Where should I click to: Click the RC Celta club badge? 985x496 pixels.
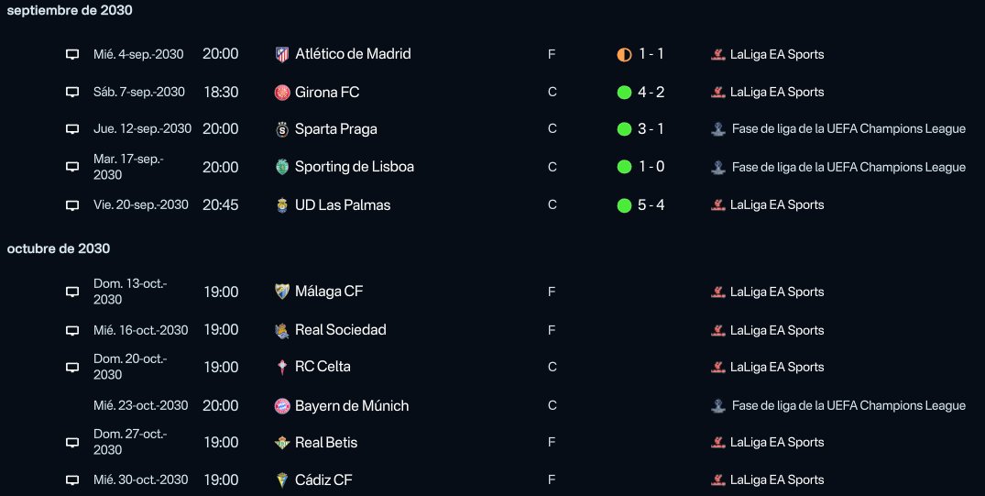(282, 367)
